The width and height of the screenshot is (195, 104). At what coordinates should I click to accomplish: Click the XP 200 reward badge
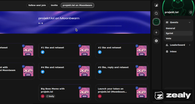click(28, 71)
